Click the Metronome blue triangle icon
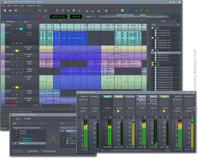198x158 pixels. 130,11
